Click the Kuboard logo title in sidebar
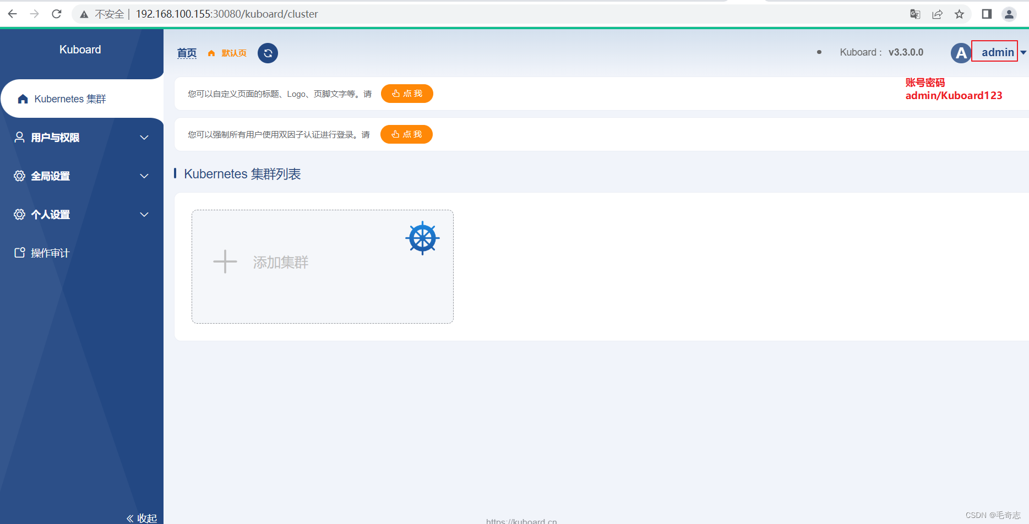The height and width of the screenshot is (524, 1029). pos(80,50)
